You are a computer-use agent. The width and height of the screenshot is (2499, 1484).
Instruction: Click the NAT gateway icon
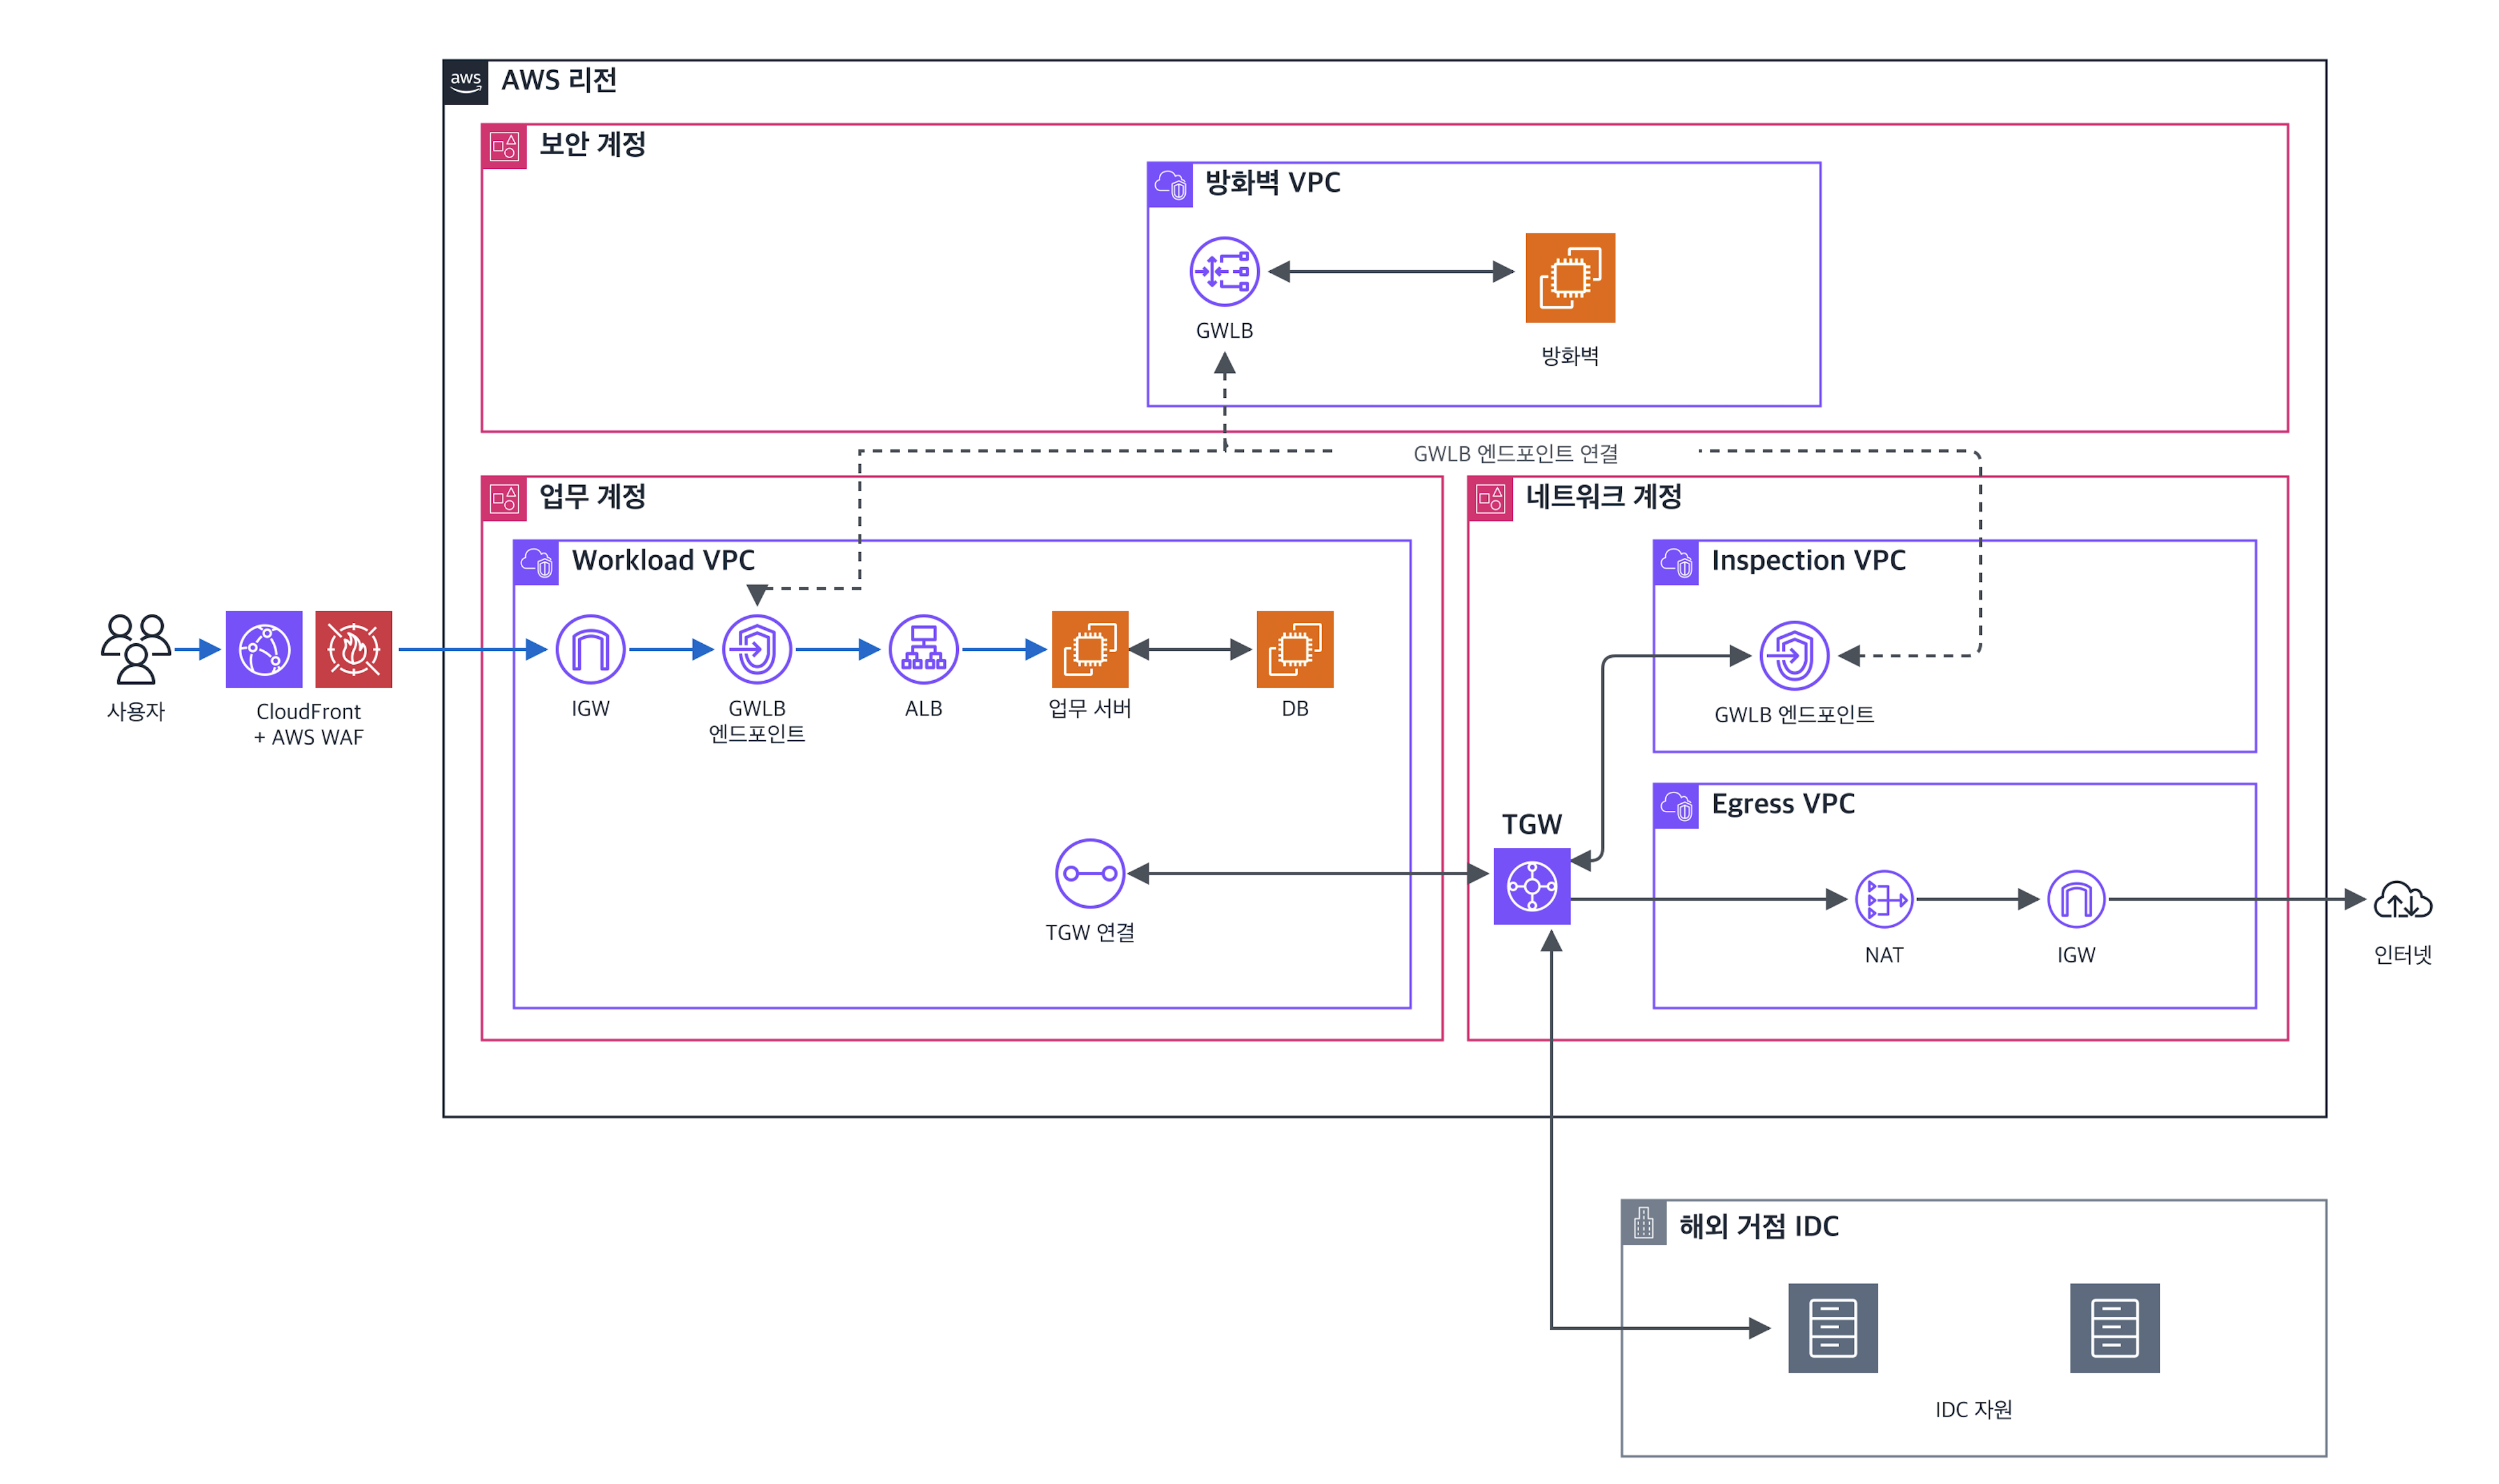click(1884, 899)
